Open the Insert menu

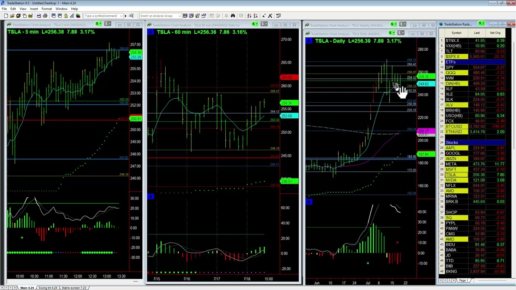(x=34, y=9)
